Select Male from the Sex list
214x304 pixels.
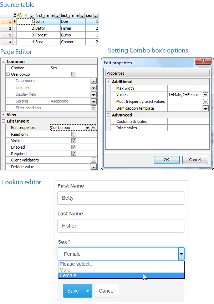point(65,270)
